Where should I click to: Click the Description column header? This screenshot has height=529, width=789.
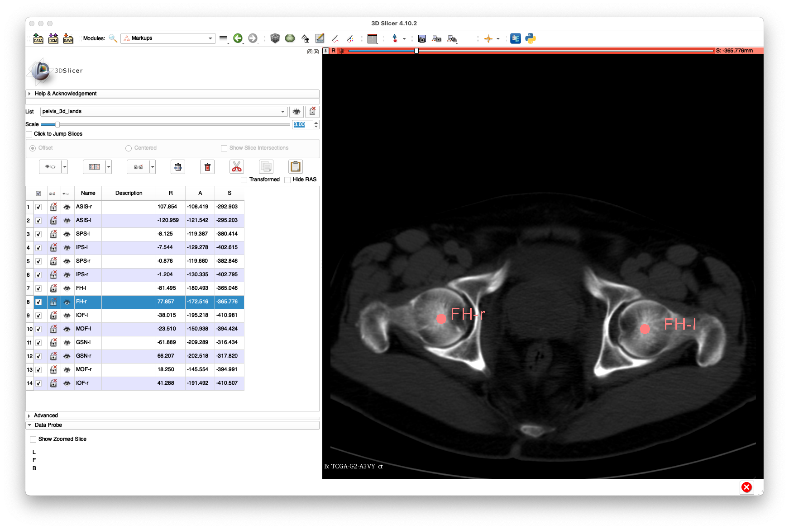click(129, 193)
